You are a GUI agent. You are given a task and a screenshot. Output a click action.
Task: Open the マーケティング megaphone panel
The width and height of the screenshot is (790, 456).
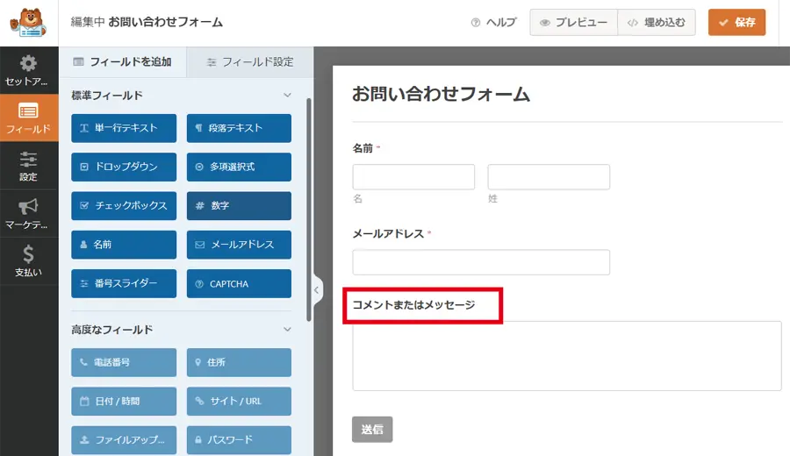pos(29,214)
